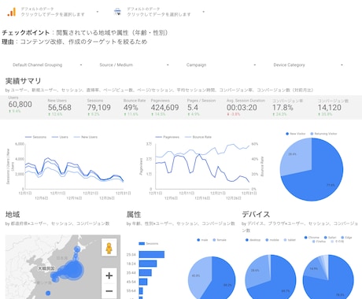362x299 pixels.
Task: Click the Users 60,800 scorecard
Action: pos(20,105)
